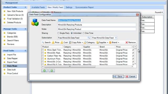Click the Subscription column header
Viewport: 168px width, 94px height.
pyautogui.click(x=147, y=17)
